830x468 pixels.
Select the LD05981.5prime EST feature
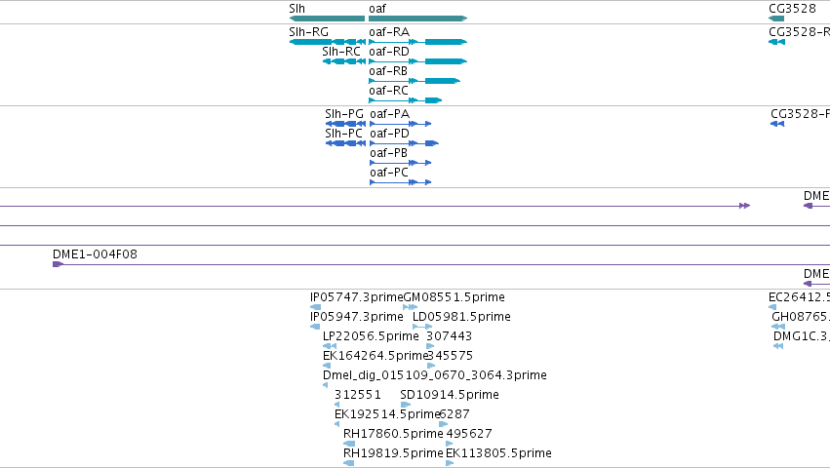pos(422,327)
